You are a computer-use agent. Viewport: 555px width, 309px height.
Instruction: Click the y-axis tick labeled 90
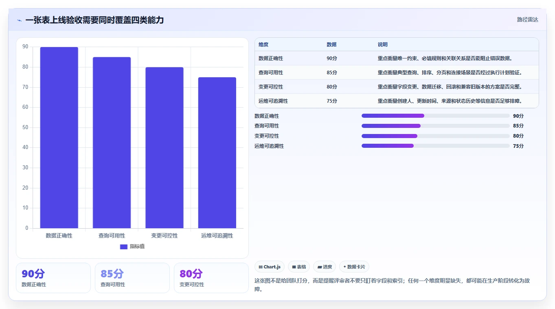pos(25,47)
